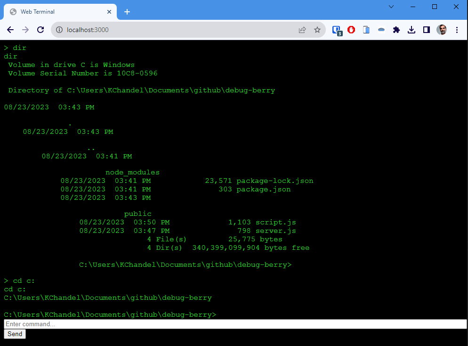Screen dimensions: 468x346
Task: Click the localhost:3000 address bar
Action: pos(179,30)
